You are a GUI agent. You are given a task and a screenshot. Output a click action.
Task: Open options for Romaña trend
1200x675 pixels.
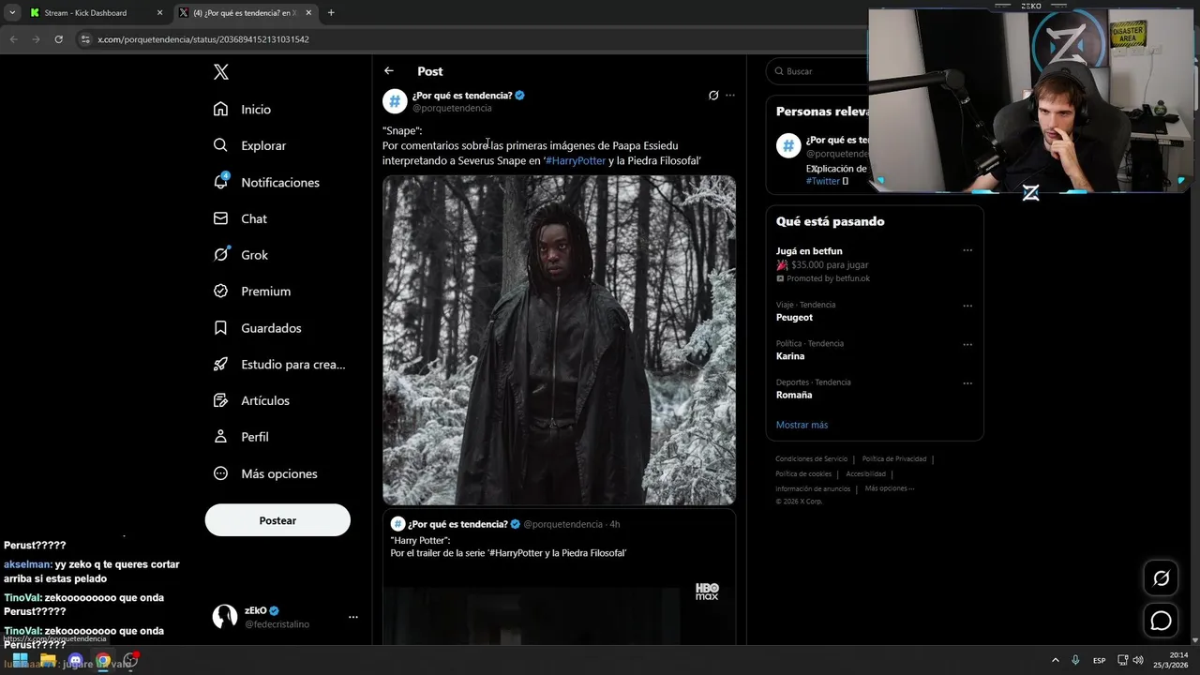967,383
